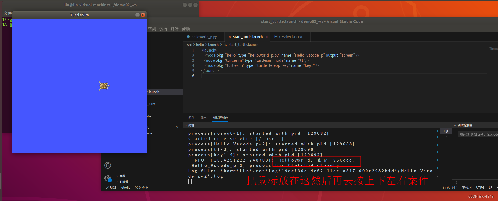Click the ROS1.melodic status bar item
The image size is (498, 201).
pos(118,188)
